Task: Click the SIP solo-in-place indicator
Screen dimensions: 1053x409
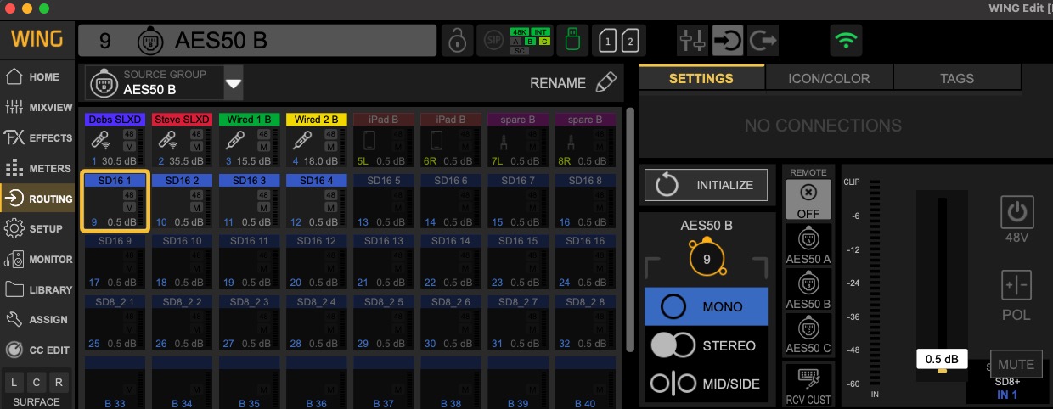Action: pyautogui.click(x=492, y=40)
